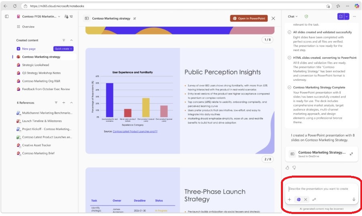This screenshot has height=216, width=362.
Task: Open the browser settings ellipsis menu
Action: pos(348,6)
